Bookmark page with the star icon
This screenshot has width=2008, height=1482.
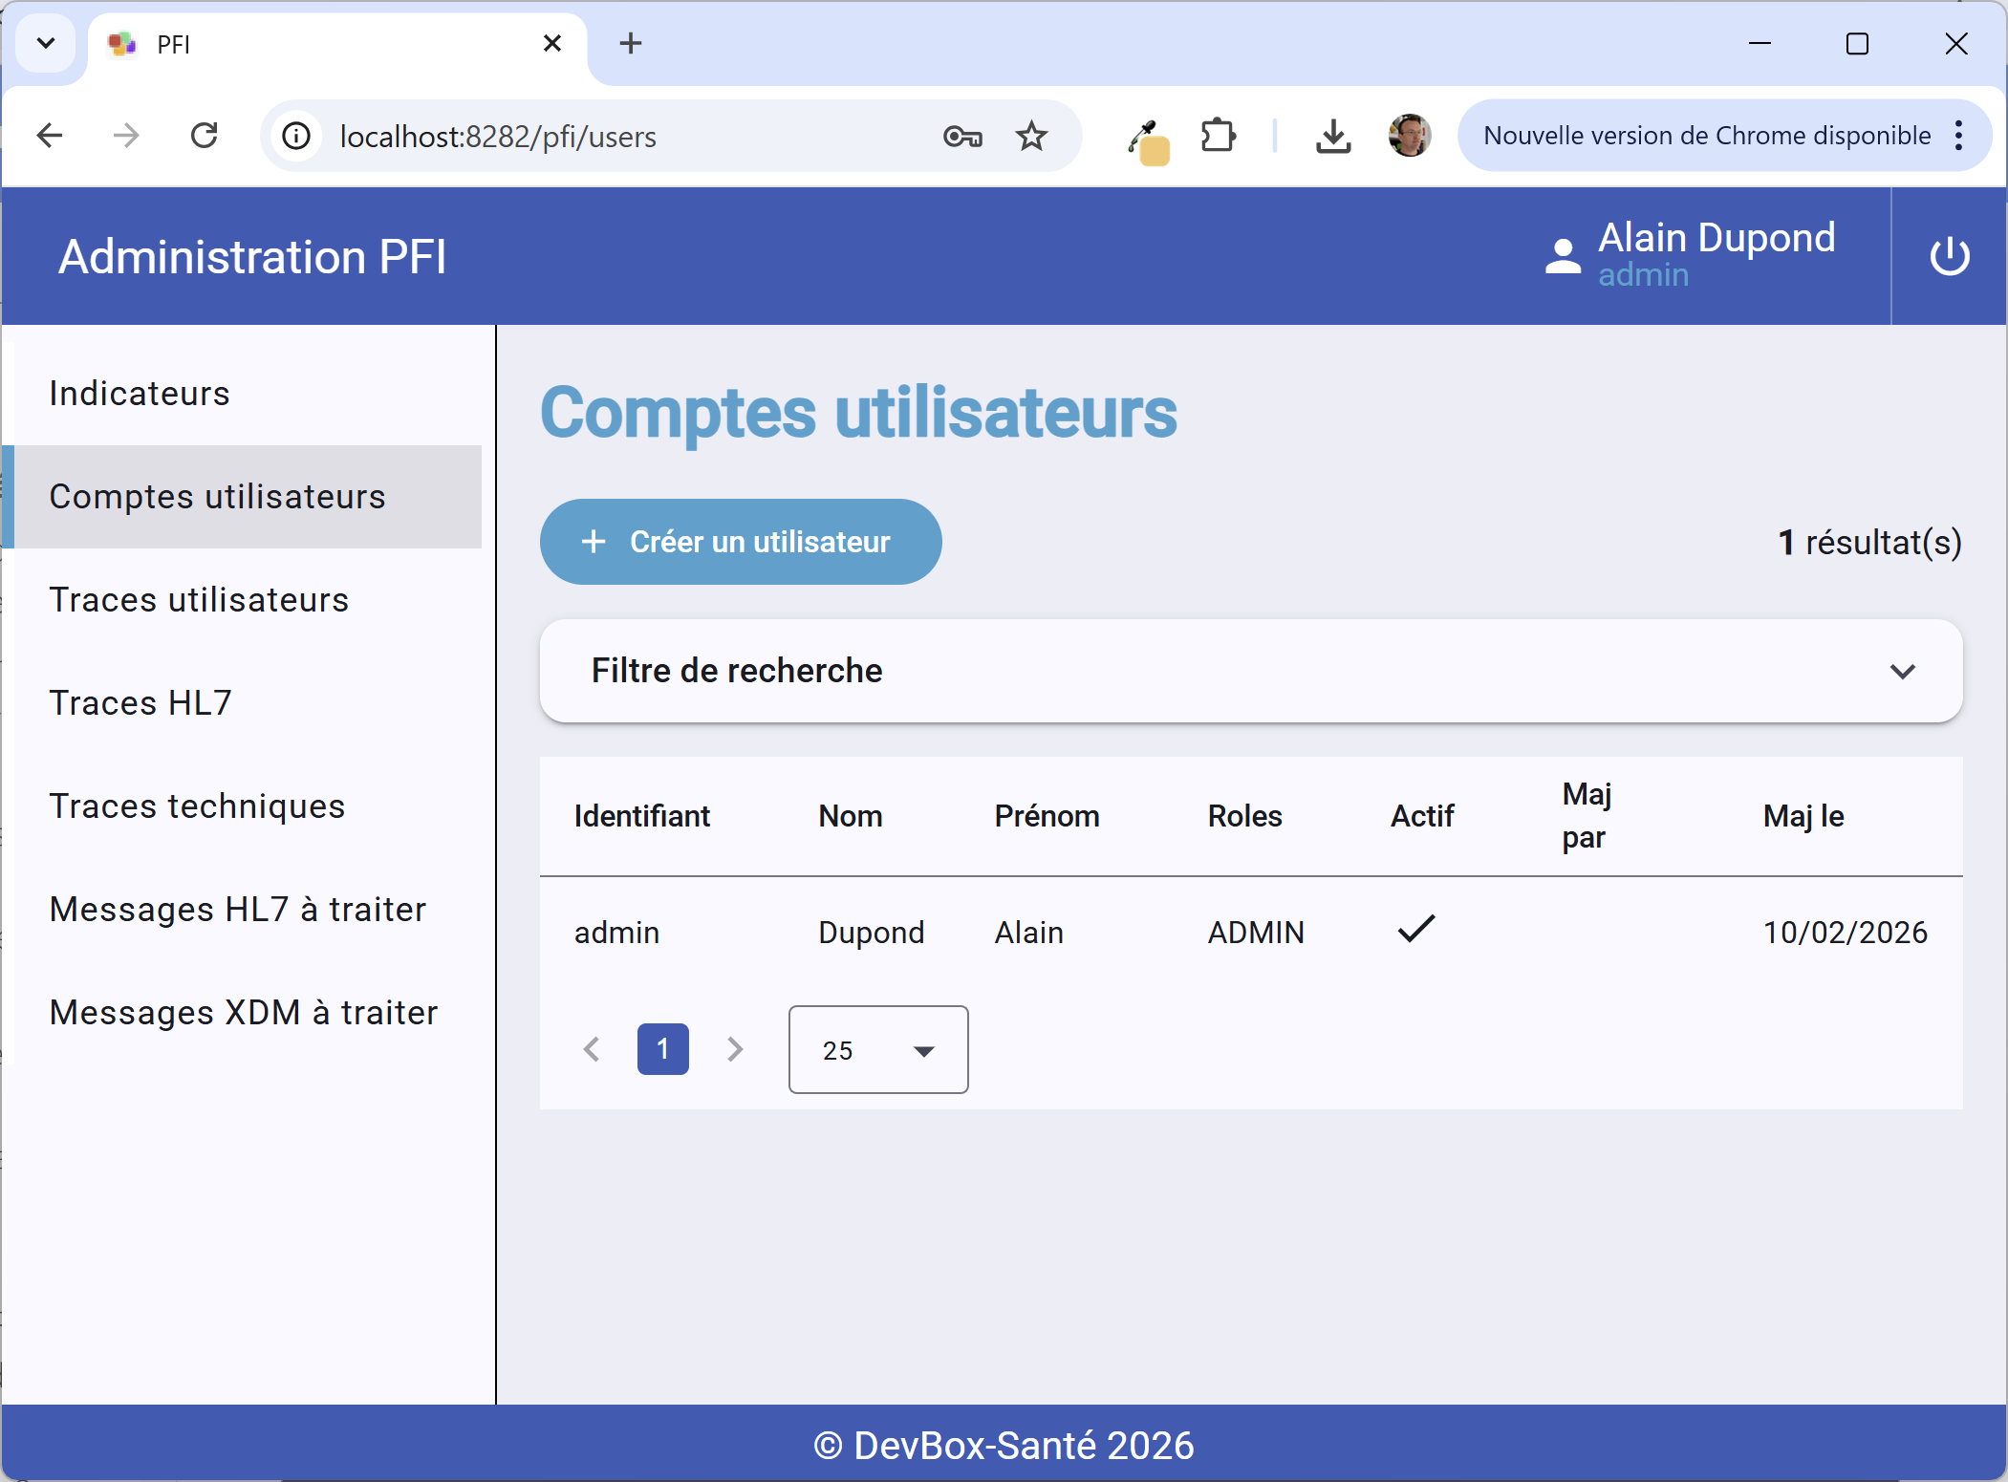point(1031,137)
